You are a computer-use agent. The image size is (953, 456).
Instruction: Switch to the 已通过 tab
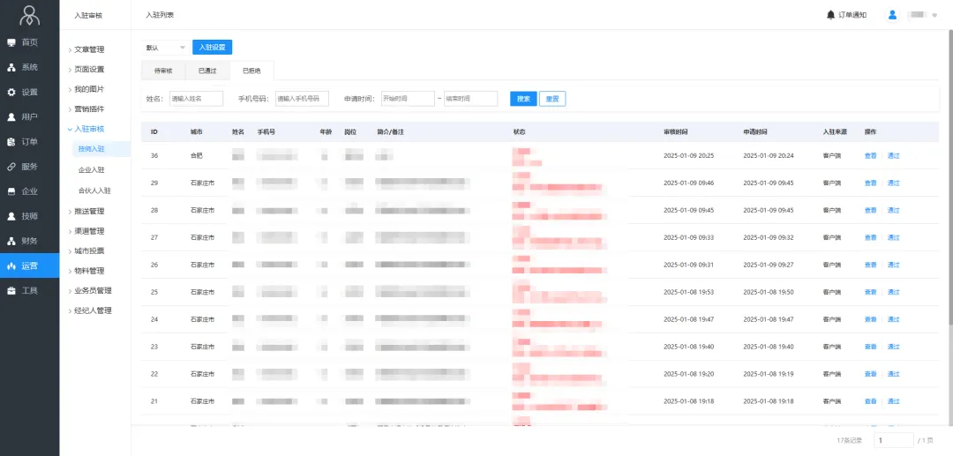(x=207, y=71)
